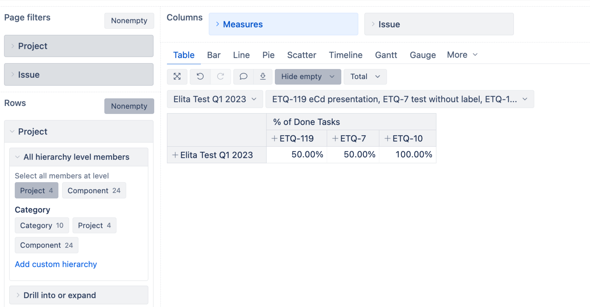
Task: Undo last change with the undo arrow
Action: pos(200,77)
